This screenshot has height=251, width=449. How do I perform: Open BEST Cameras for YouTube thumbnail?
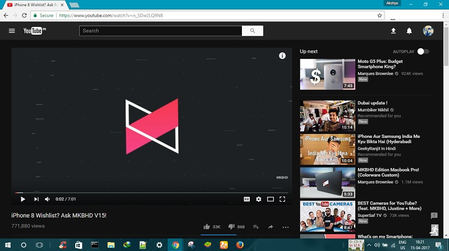click(327, 216)
